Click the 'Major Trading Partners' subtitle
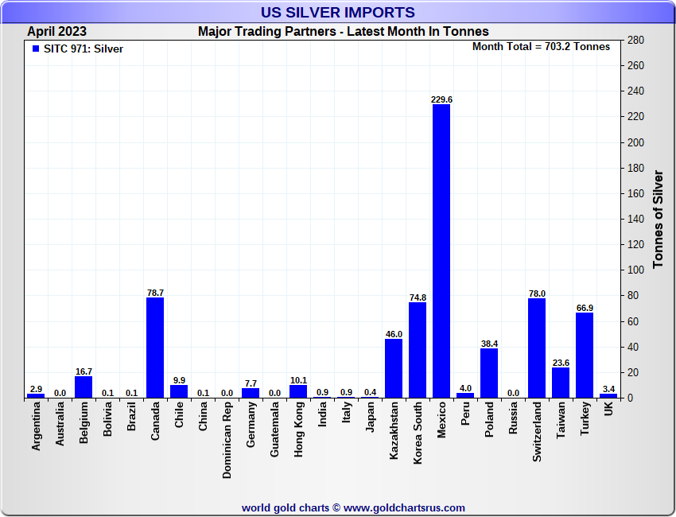The width and height of the screenshot is (676, 517). pos(267,32)
